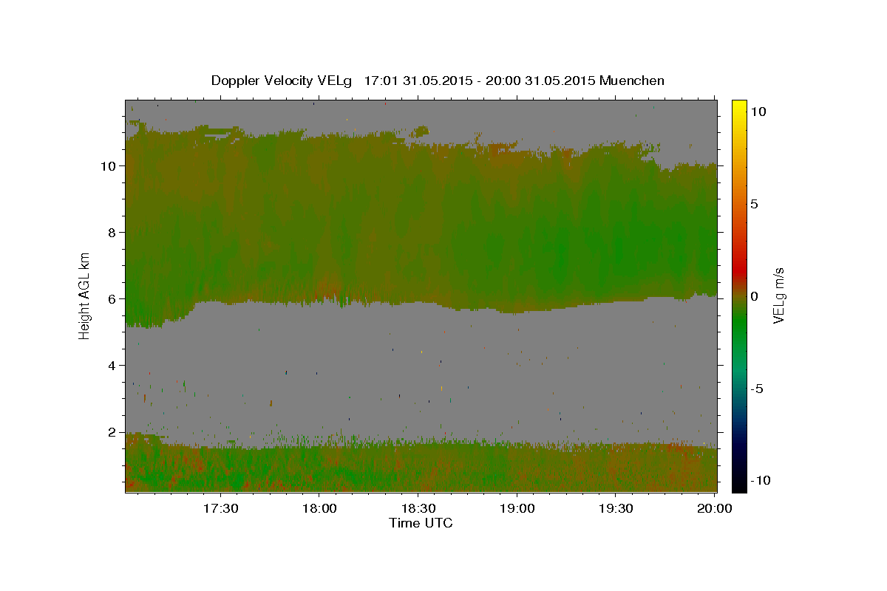
Task: Click "Muenchen" in the plot title
Action: point(632,81)
